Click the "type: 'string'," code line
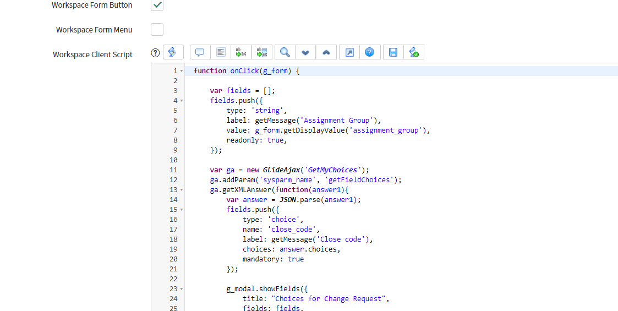 [x=256, y=111]
